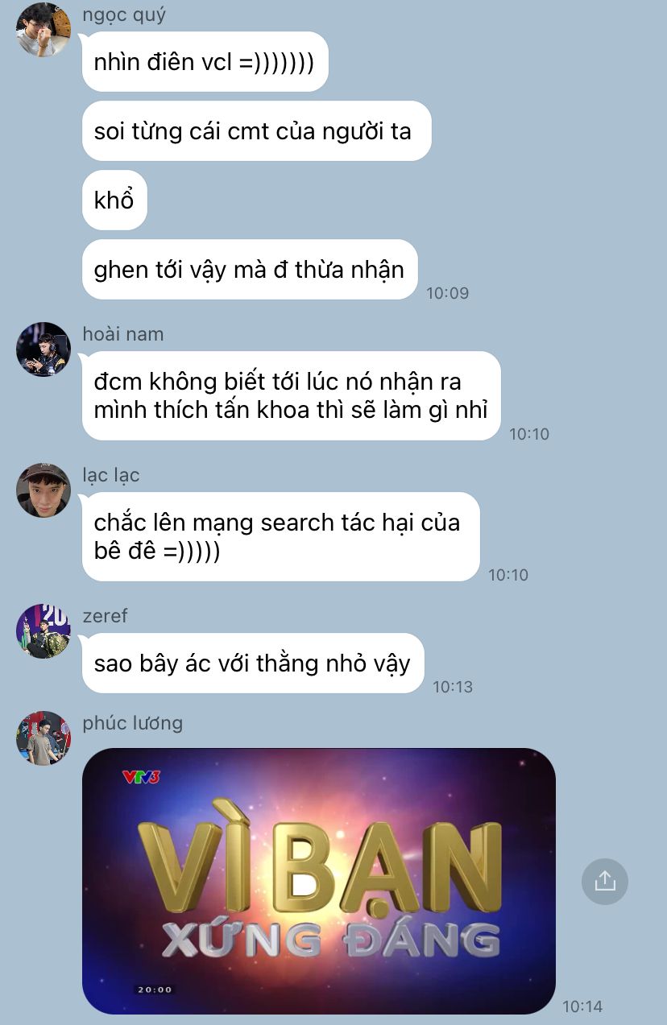The image size is (667, 1025).
Task: Open the VTV3 'Vì bạn xứng đáng' image
Action: click(x=319, y=881)
